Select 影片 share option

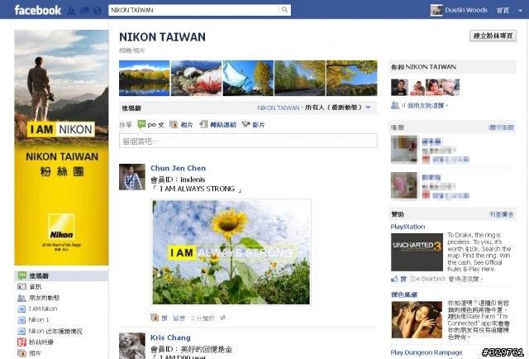(254, 125)
